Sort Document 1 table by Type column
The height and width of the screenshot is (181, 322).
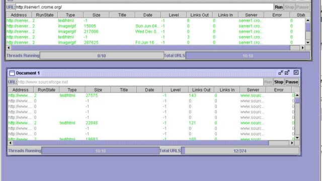click(72, 90)
